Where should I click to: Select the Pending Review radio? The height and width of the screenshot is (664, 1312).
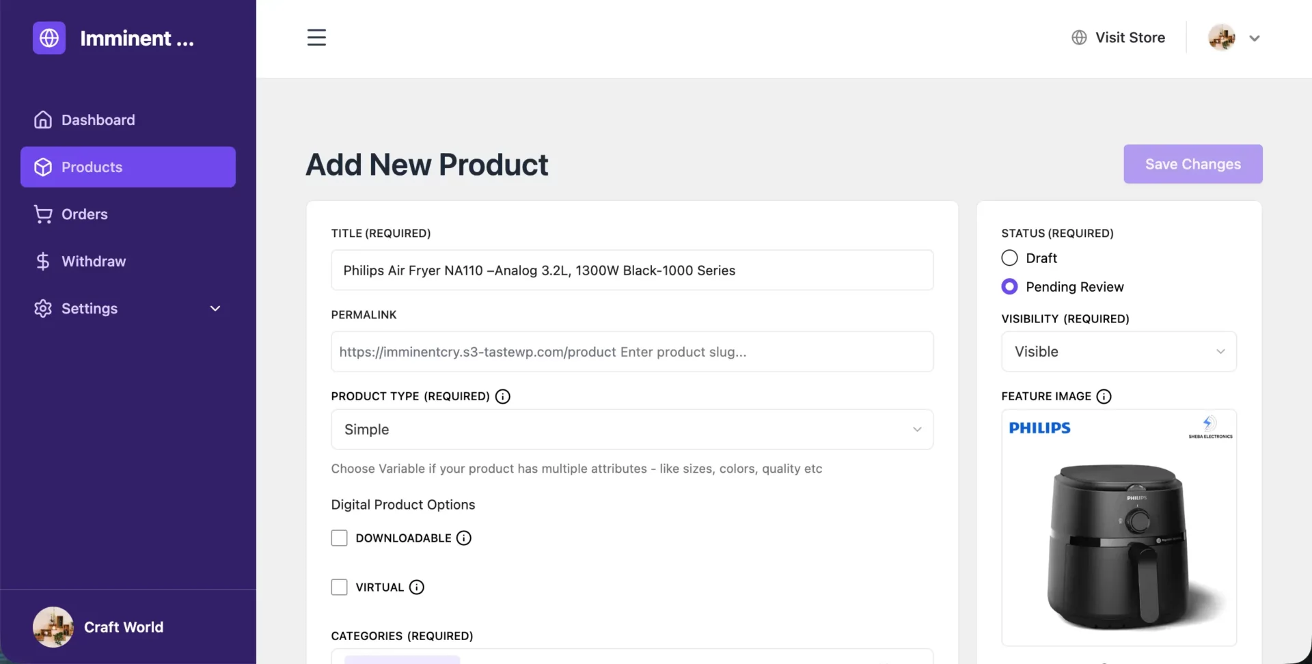coord(1009,286)
